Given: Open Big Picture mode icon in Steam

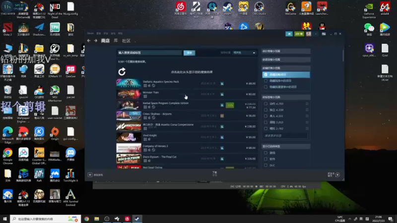Looking at the screenshot, I should [x=324, y=34].
